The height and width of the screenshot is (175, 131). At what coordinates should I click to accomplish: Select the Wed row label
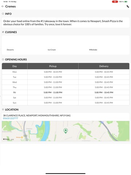point(15,82)
